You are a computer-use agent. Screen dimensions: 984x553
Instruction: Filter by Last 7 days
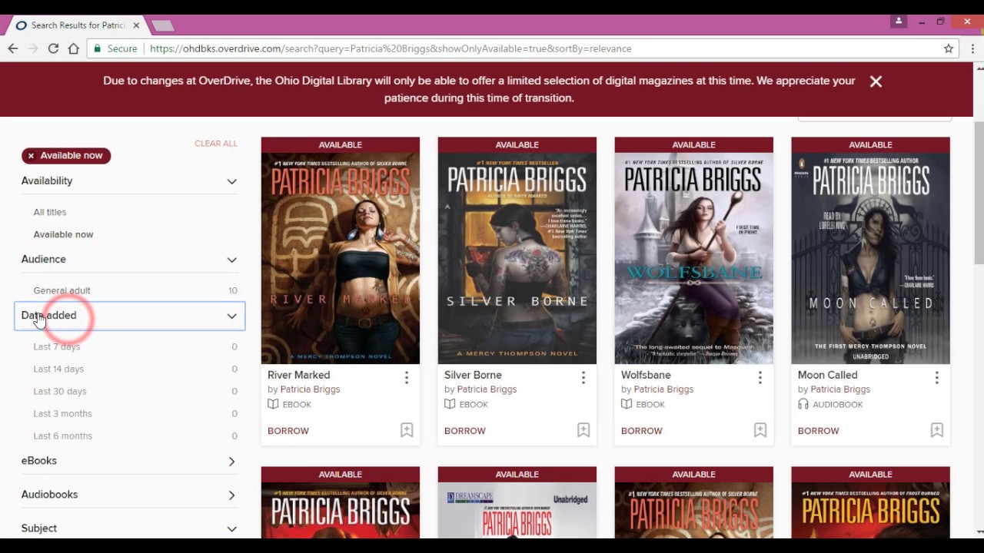57,346
